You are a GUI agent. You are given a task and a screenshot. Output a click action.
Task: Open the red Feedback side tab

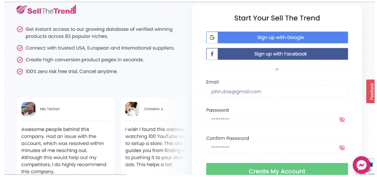370,91
